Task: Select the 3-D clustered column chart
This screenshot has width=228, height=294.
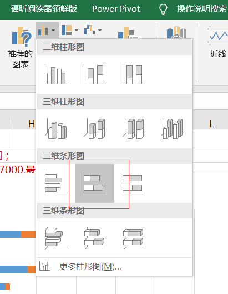Action: [56, 129]
